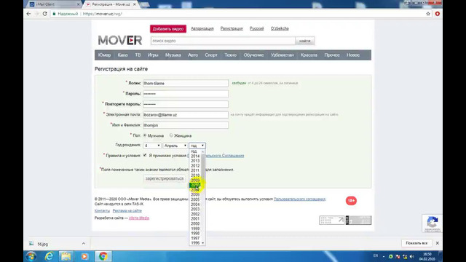Screen dimensions: 466x262
Task: Open the Красота category menu
Action: tap(309, 55)
